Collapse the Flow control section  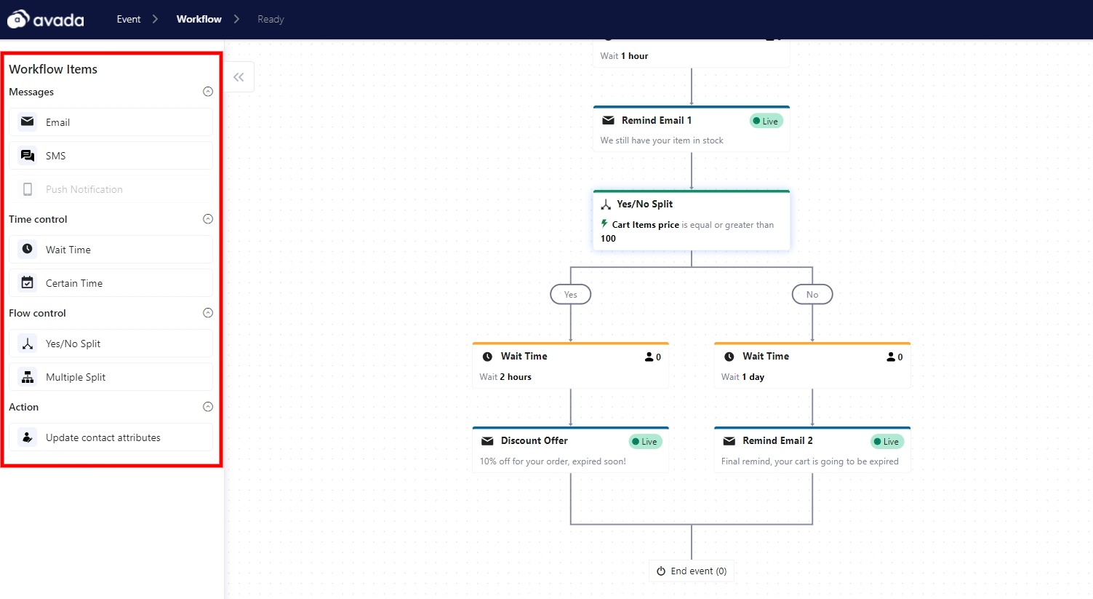pyautogui.click(x=208, y=313)
